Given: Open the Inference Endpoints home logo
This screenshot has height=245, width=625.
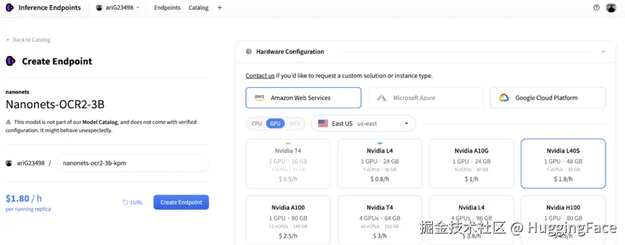Looking at the screenshot, I should (x=43, y=8).
